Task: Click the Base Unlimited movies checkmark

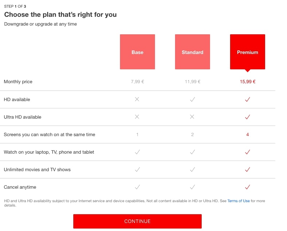Action: pos(137,170)
